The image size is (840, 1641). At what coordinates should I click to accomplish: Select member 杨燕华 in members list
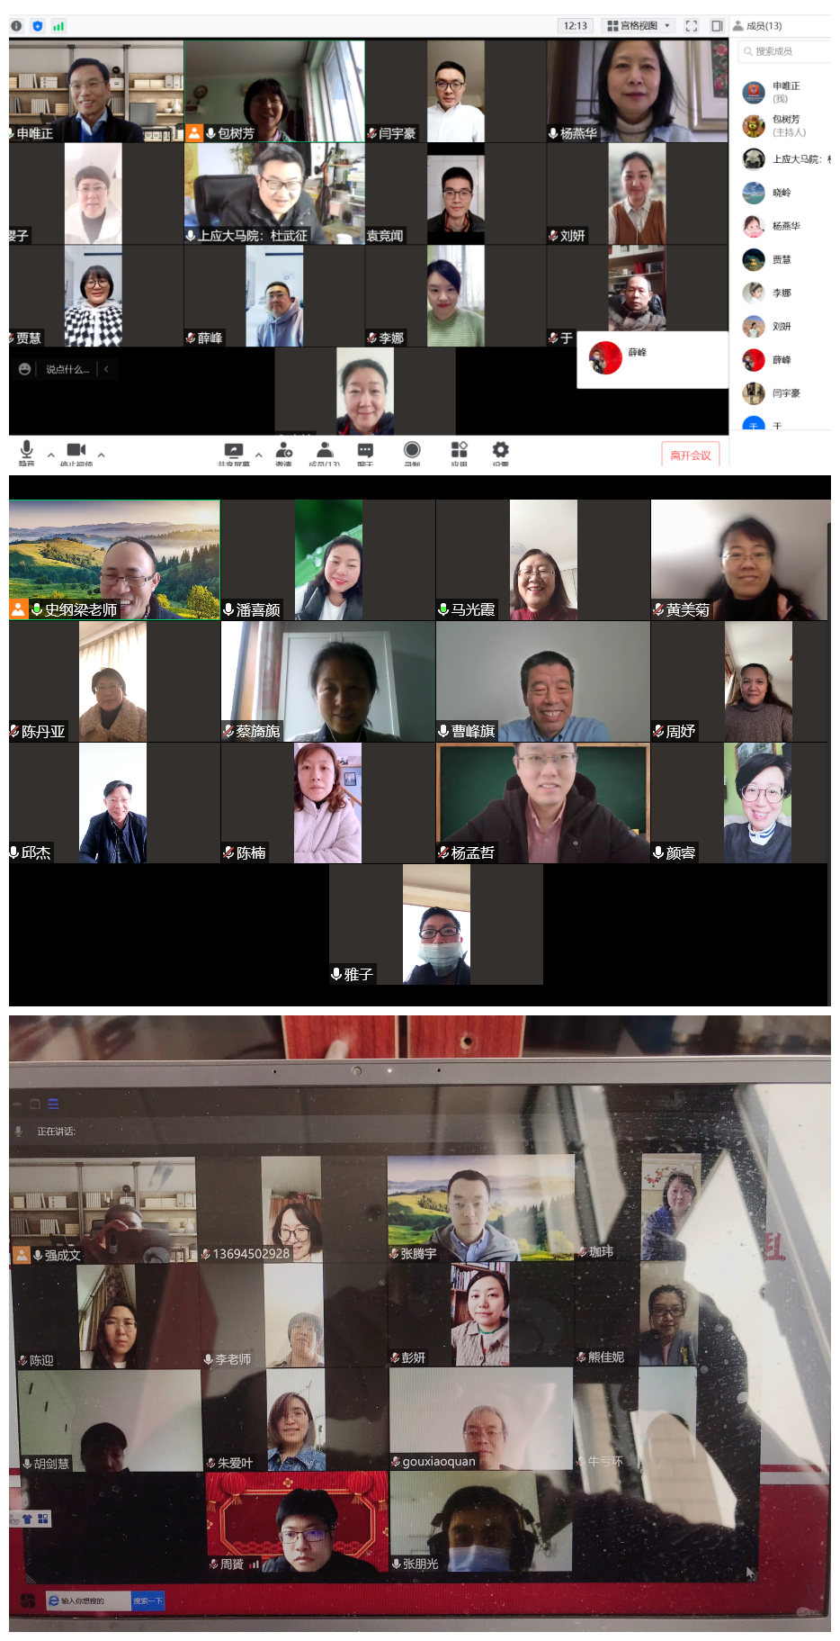click(x=785, y=226)
